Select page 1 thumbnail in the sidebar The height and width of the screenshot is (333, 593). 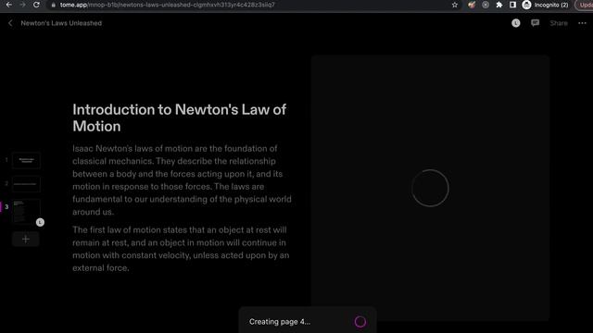coord(26,160)
